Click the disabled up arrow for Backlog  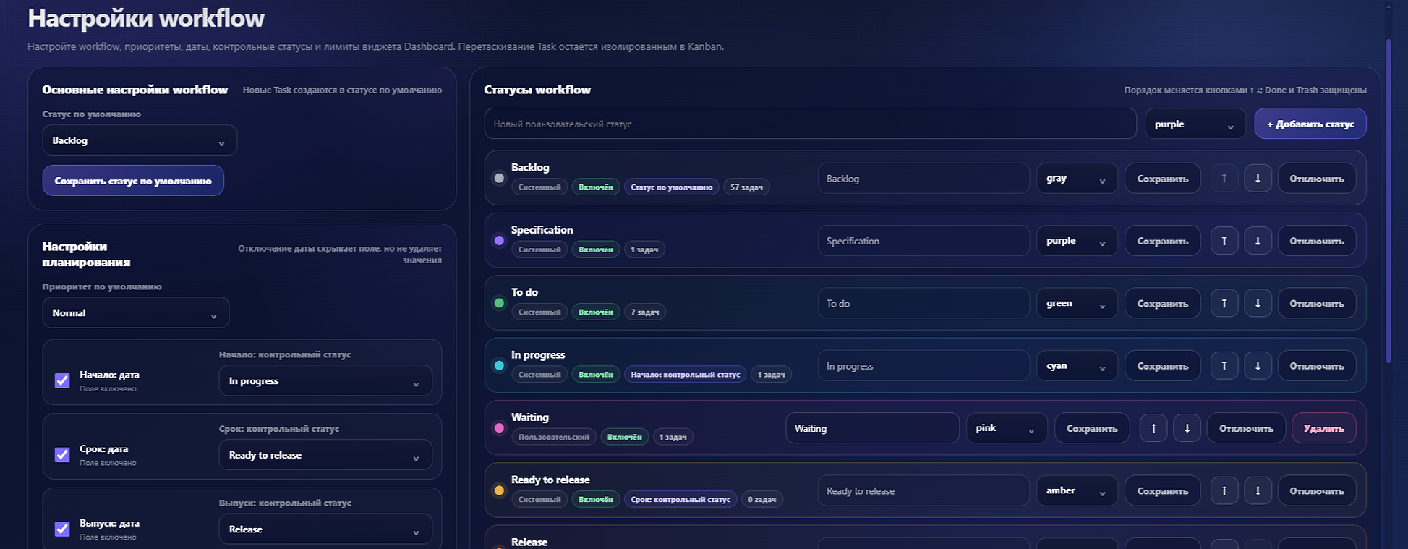1224,179
